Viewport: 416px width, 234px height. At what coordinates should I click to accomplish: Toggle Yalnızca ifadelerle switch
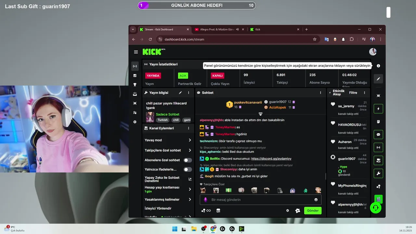point(188,169)
